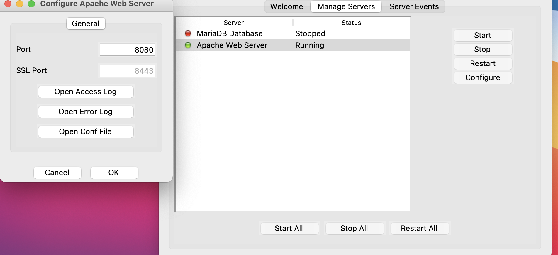The image size is (558, 255).
Task: Click the Running status cell
Action: pyautogui.click(x=351, y=45)
